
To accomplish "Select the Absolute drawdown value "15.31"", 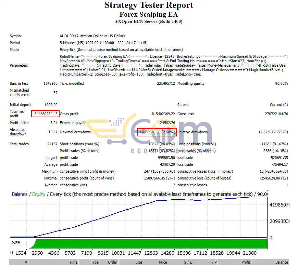I will (x=53, y=132).
